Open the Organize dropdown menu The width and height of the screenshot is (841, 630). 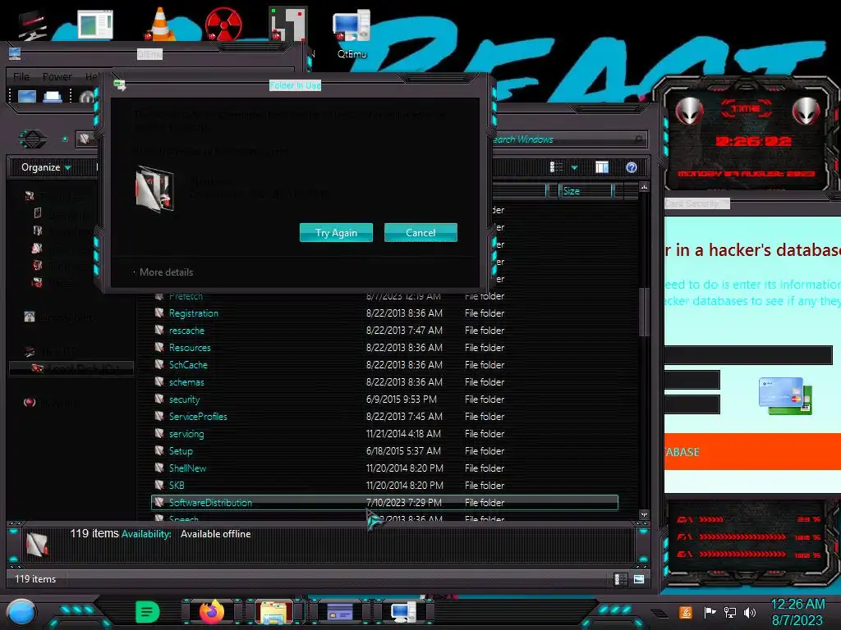[x=46, y=167]
